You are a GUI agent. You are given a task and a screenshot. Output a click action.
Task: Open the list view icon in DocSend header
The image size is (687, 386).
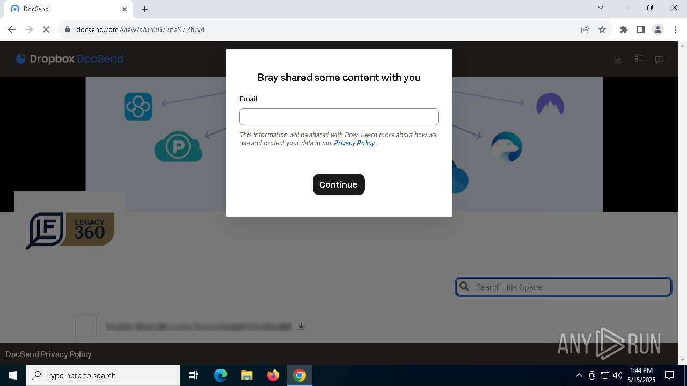pos(639,58)
